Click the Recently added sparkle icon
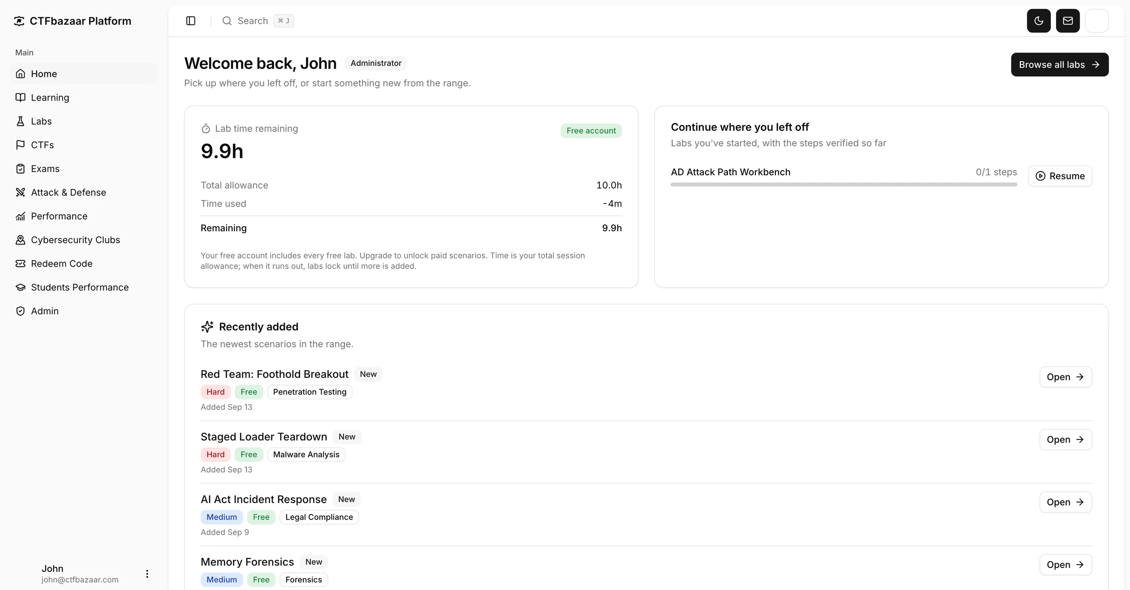Viewport: 1130px width, 590px height. [x=207, y=327]
